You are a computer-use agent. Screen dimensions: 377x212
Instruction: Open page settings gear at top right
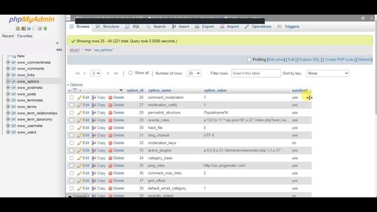[363, 18]
